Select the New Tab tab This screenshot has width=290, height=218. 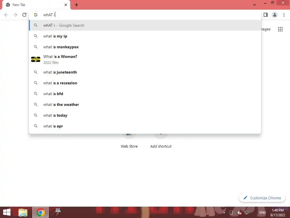tap(36, 5)
